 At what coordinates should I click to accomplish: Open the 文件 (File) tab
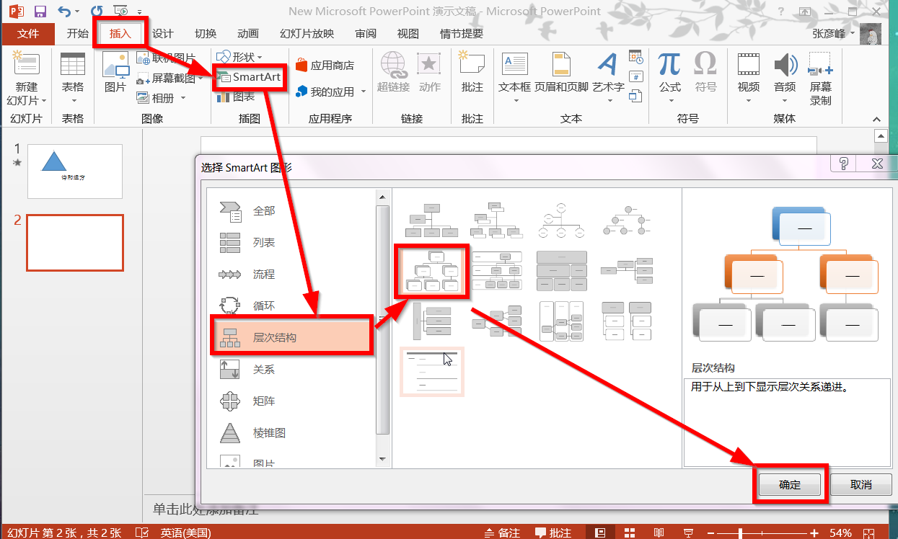28,34
